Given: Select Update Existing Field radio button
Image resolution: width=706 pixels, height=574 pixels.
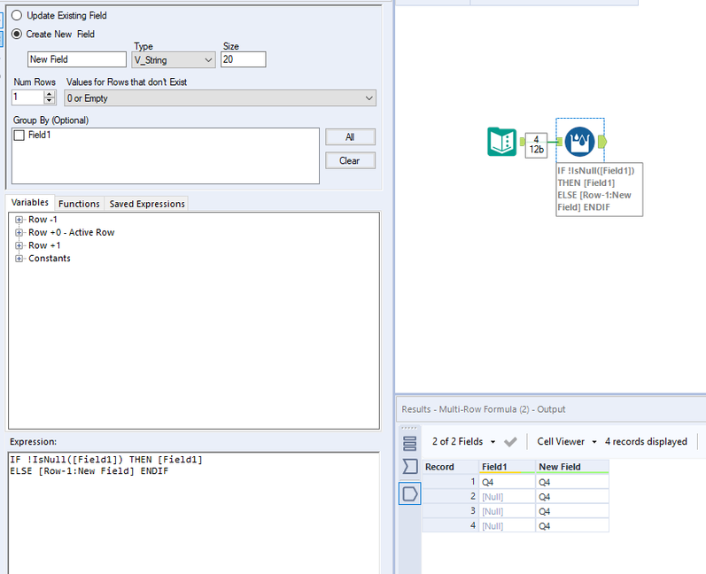Looking at the screenshot, I should [x=17, y=15].
